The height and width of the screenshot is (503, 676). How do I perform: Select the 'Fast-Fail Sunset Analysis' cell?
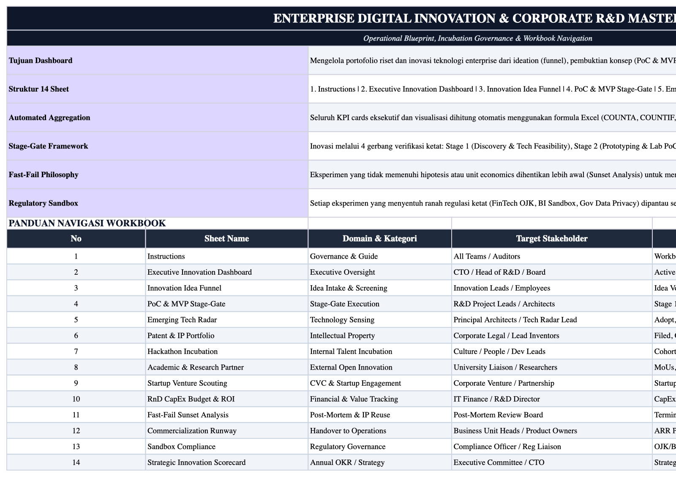pos(227,415)
